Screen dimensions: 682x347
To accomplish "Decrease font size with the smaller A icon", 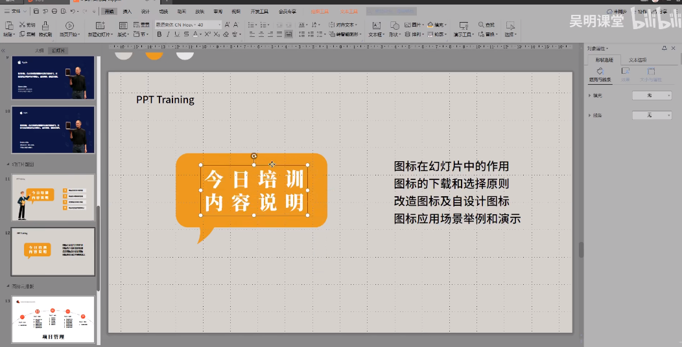I will click(236, 25).
